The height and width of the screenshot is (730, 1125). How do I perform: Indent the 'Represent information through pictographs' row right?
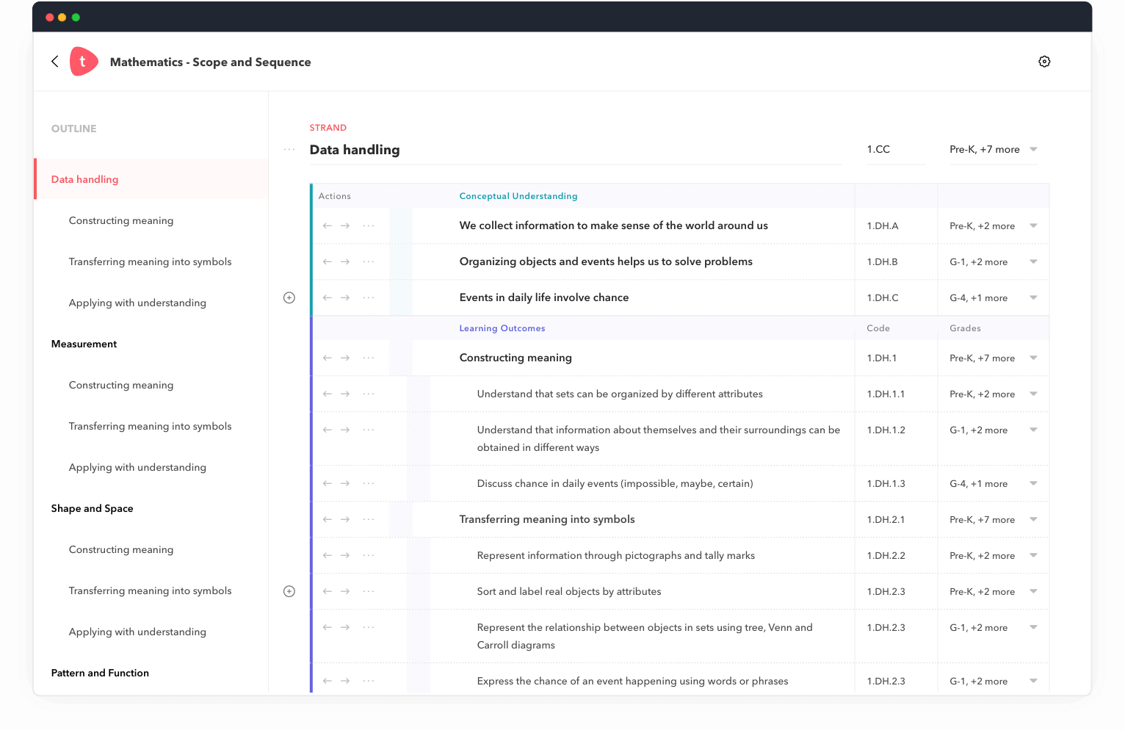pyautogui.click(x=345, y=555)
